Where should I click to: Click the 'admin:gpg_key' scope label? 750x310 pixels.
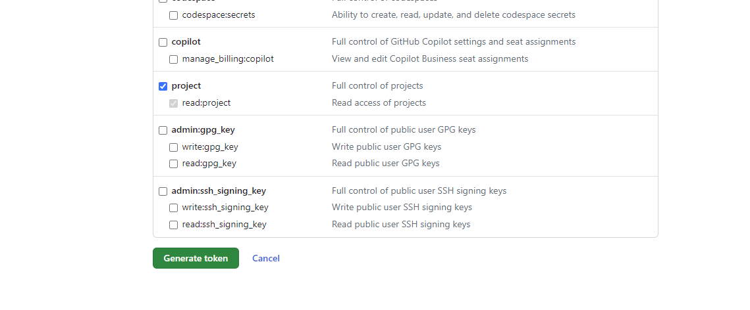tap(203, 130)
